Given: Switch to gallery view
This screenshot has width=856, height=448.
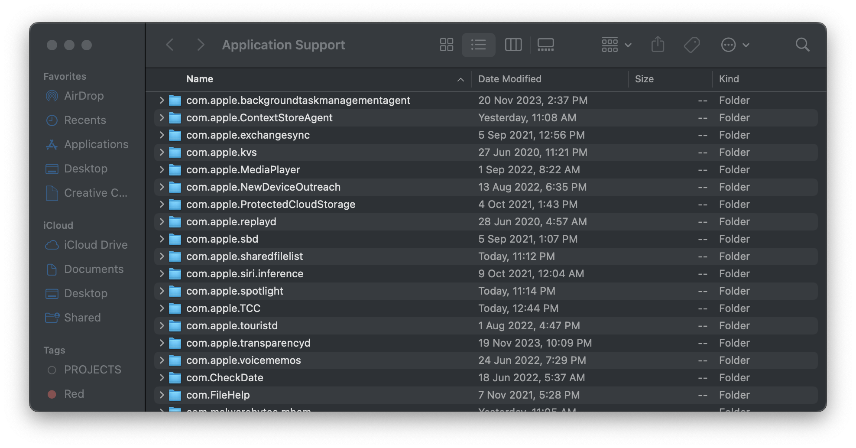Looking at the screenshot, I should point(545,45).
